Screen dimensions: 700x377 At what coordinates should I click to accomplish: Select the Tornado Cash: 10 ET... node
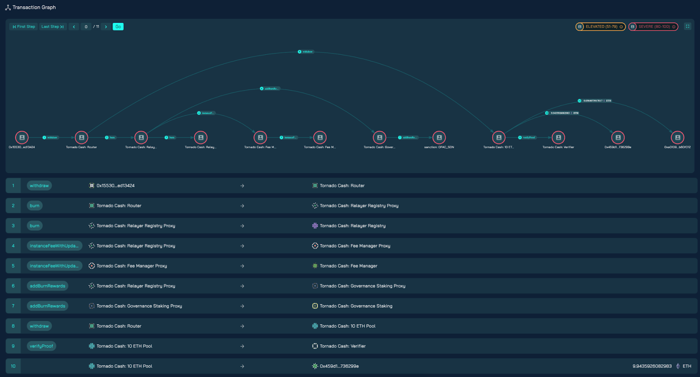point(499,137)
